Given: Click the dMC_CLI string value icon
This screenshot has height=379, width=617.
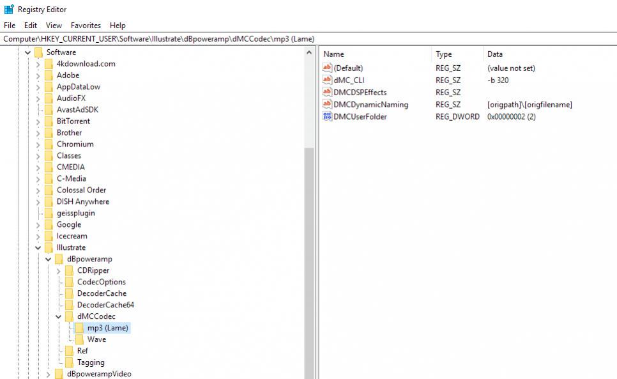Looking at the screenshot, I should pos(328,81).
